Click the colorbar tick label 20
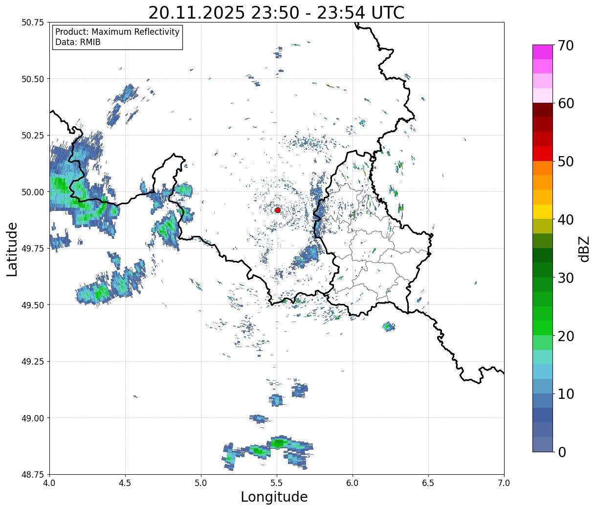 pyautogui.click(x=566, y=336)
